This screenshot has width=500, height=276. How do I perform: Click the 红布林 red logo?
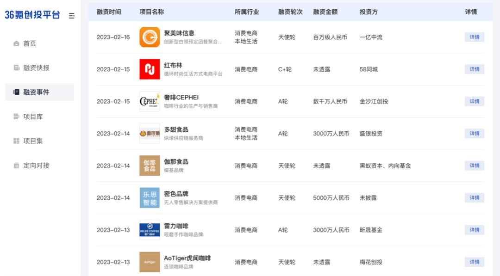click(x=150, y=69)
